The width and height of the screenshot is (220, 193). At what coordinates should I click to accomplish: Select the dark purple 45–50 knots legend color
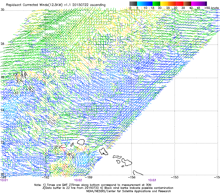point(203,4)
